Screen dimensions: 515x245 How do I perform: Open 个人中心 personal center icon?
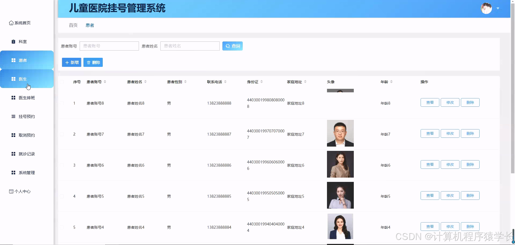point(11,191)
